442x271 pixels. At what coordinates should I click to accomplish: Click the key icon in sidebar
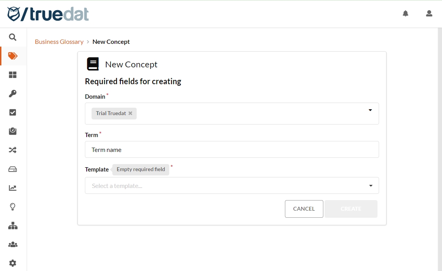click(x=13, y=94)
